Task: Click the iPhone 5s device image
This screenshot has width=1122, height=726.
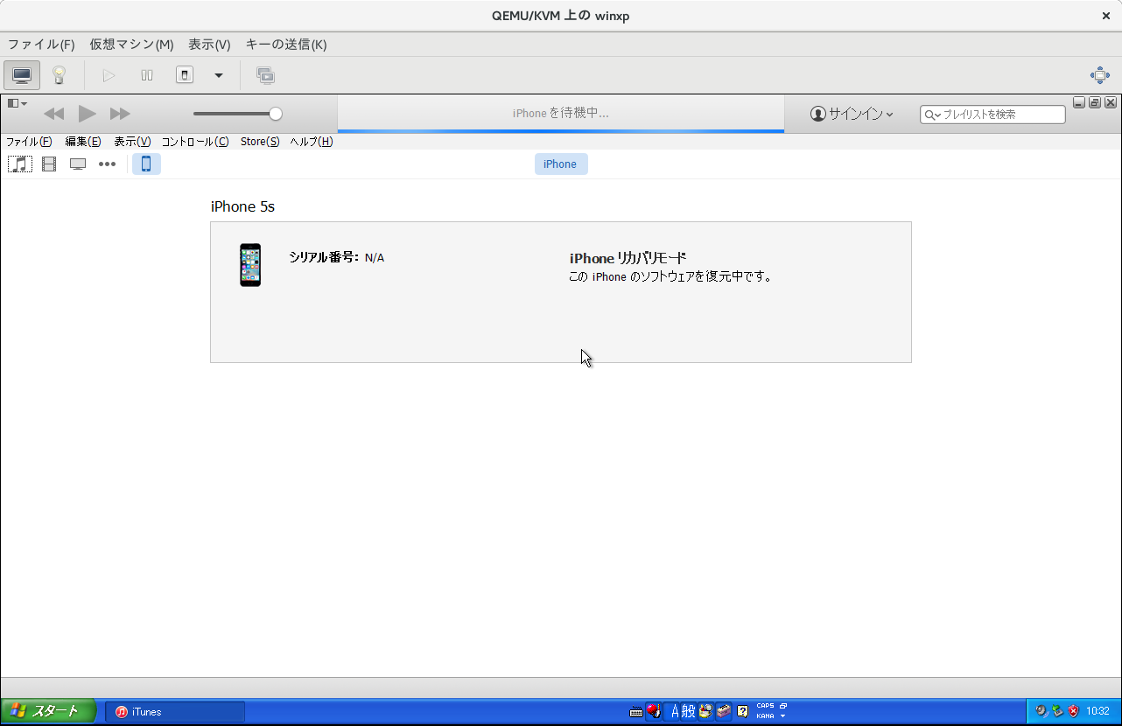Action: pyautogui.click(x=250, y=265)
